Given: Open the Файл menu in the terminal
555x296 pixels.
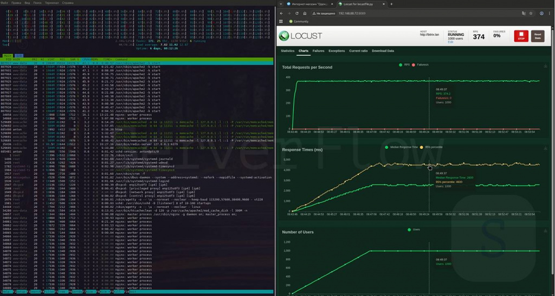Looking at the screenshot, I should [4, 3].
